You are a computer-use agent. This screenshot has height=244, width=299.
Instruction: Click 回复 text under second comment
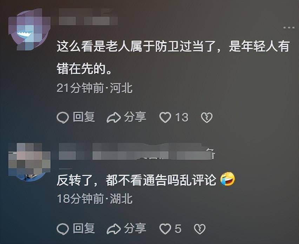[x=84, y=229]
